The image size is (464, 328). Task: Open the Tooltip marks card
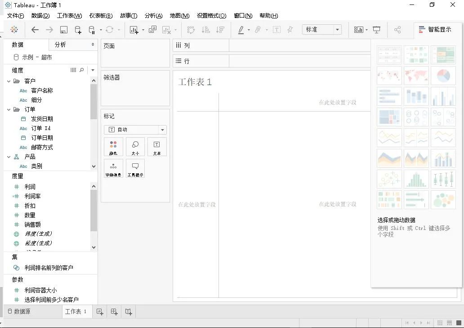135,168
